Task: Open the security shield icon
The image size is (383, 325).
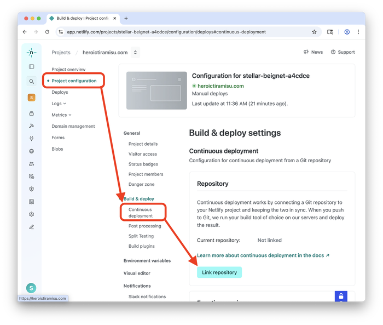Action: click(x=32, y=189)
